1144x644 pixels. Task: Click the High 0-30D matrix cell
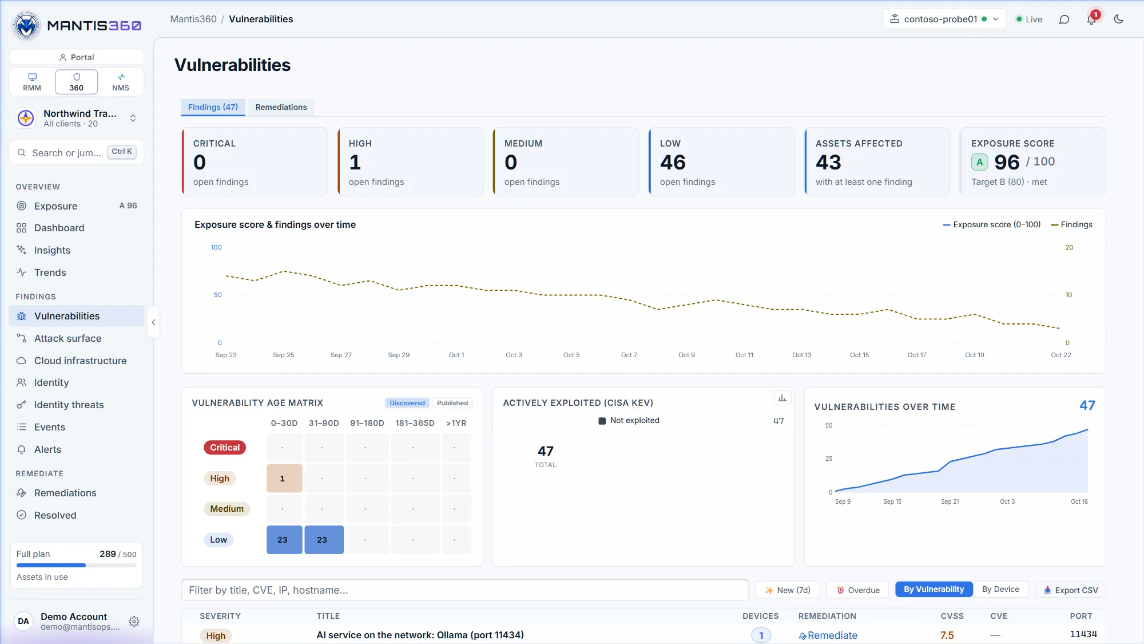pos(284,479)
